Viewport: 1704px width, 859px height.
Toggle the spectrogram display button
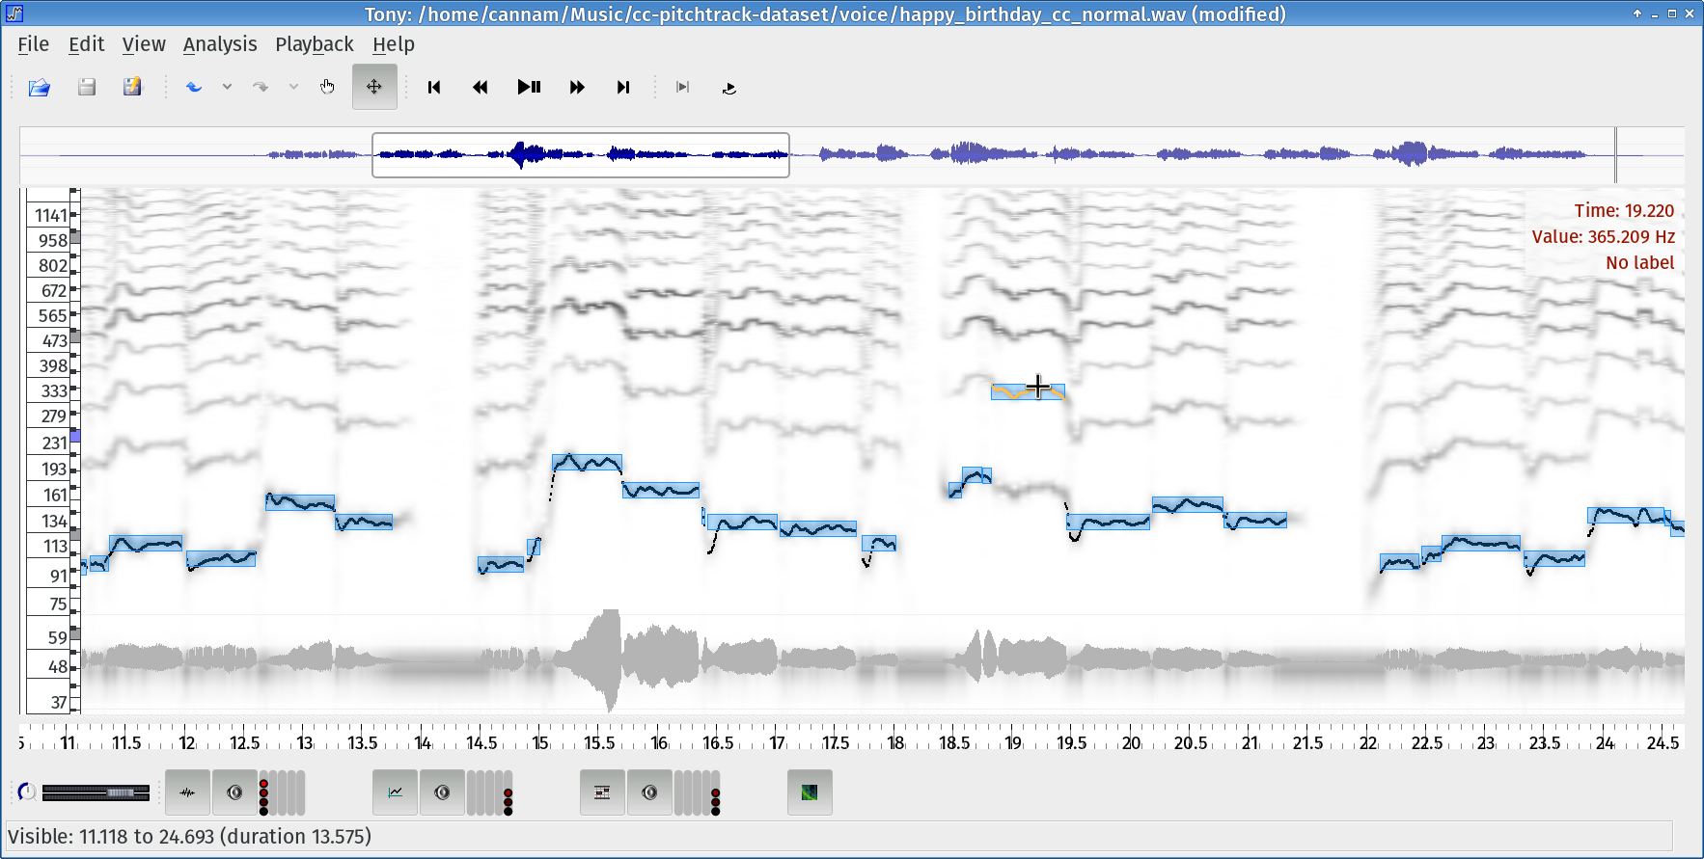[x=810, y=792]
